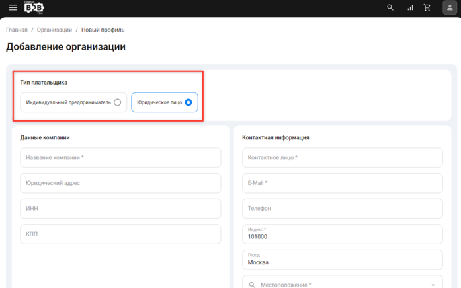
Task: Click the Контактная информация heading
Action: tap(276, 137)
